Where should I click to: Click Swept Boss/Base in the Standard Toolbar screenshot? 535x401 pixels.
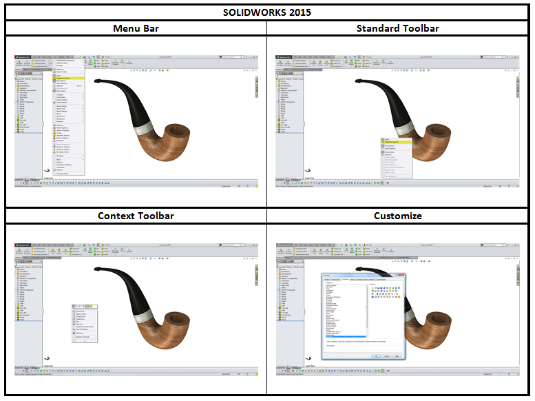(300, 61)
